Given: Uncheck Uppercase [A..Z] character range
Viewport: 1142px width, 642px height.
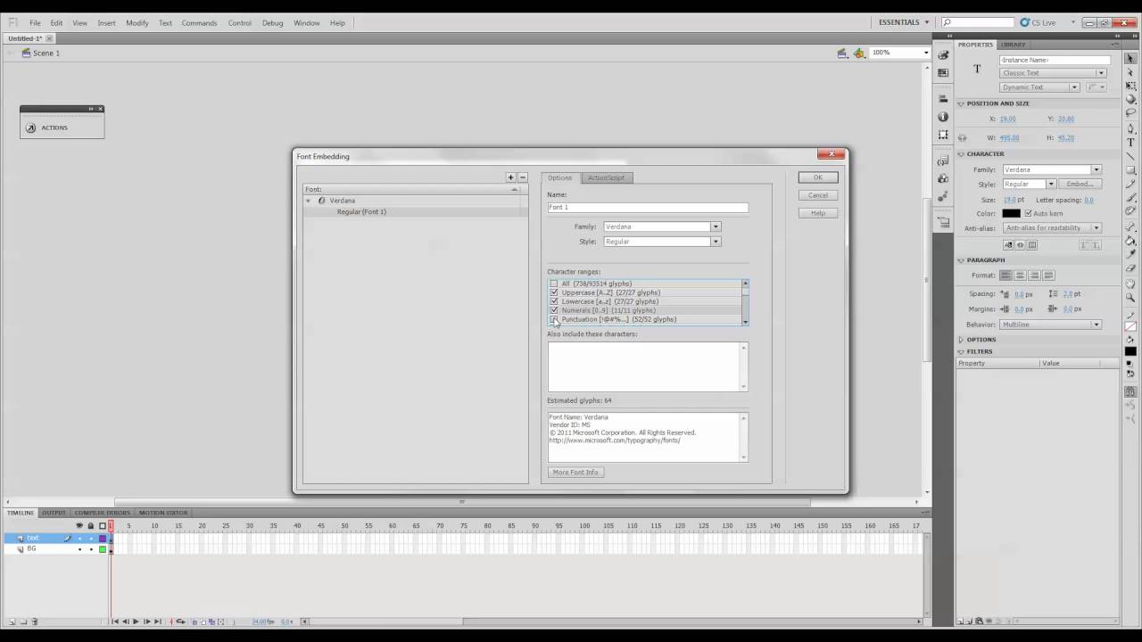Looking at the screenshot, I should 554,292.
